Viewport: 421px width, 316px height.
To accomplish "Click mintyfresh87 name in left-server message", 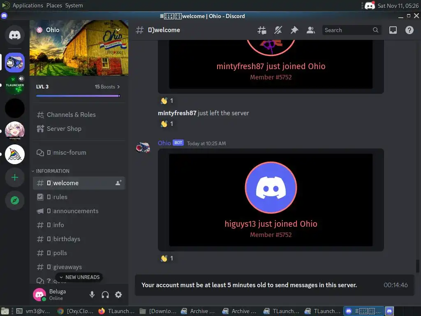I will point(177,113).
